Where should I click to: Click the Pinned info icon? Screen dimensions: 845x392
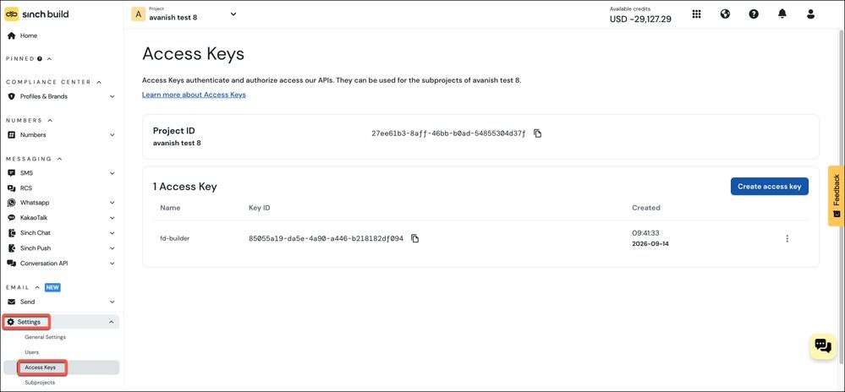tap(40, 58)
